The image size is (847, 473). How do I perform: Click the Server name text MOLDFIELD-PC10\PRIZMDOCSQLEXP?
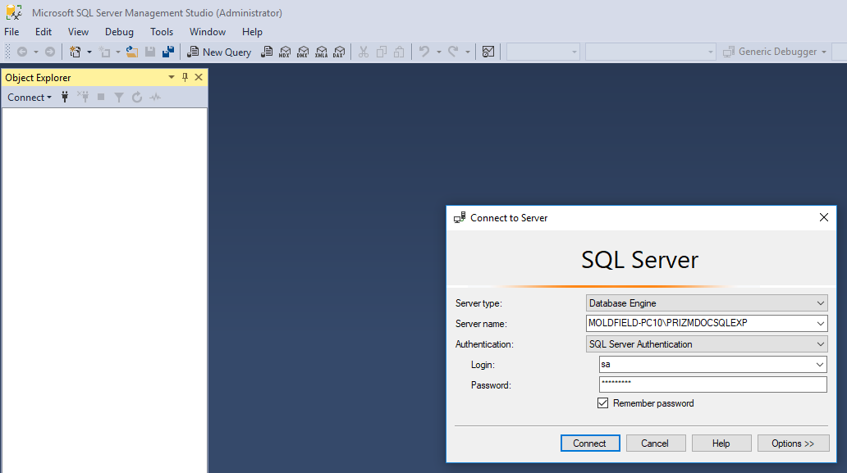pos(667,323)
